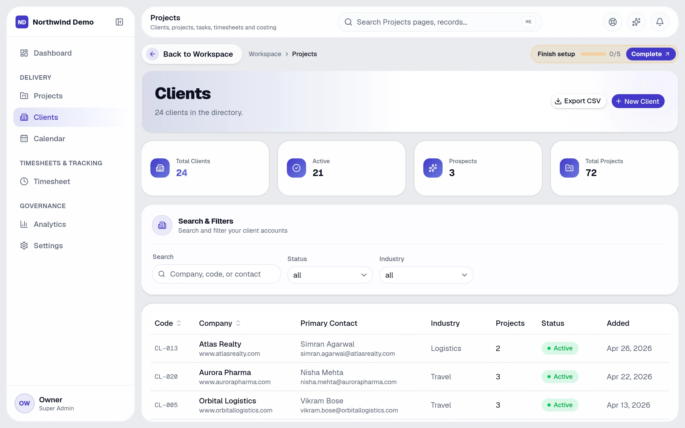Screen dimensions: 685x428
Task: Click the back arrow icon
Action: (153, 54)
